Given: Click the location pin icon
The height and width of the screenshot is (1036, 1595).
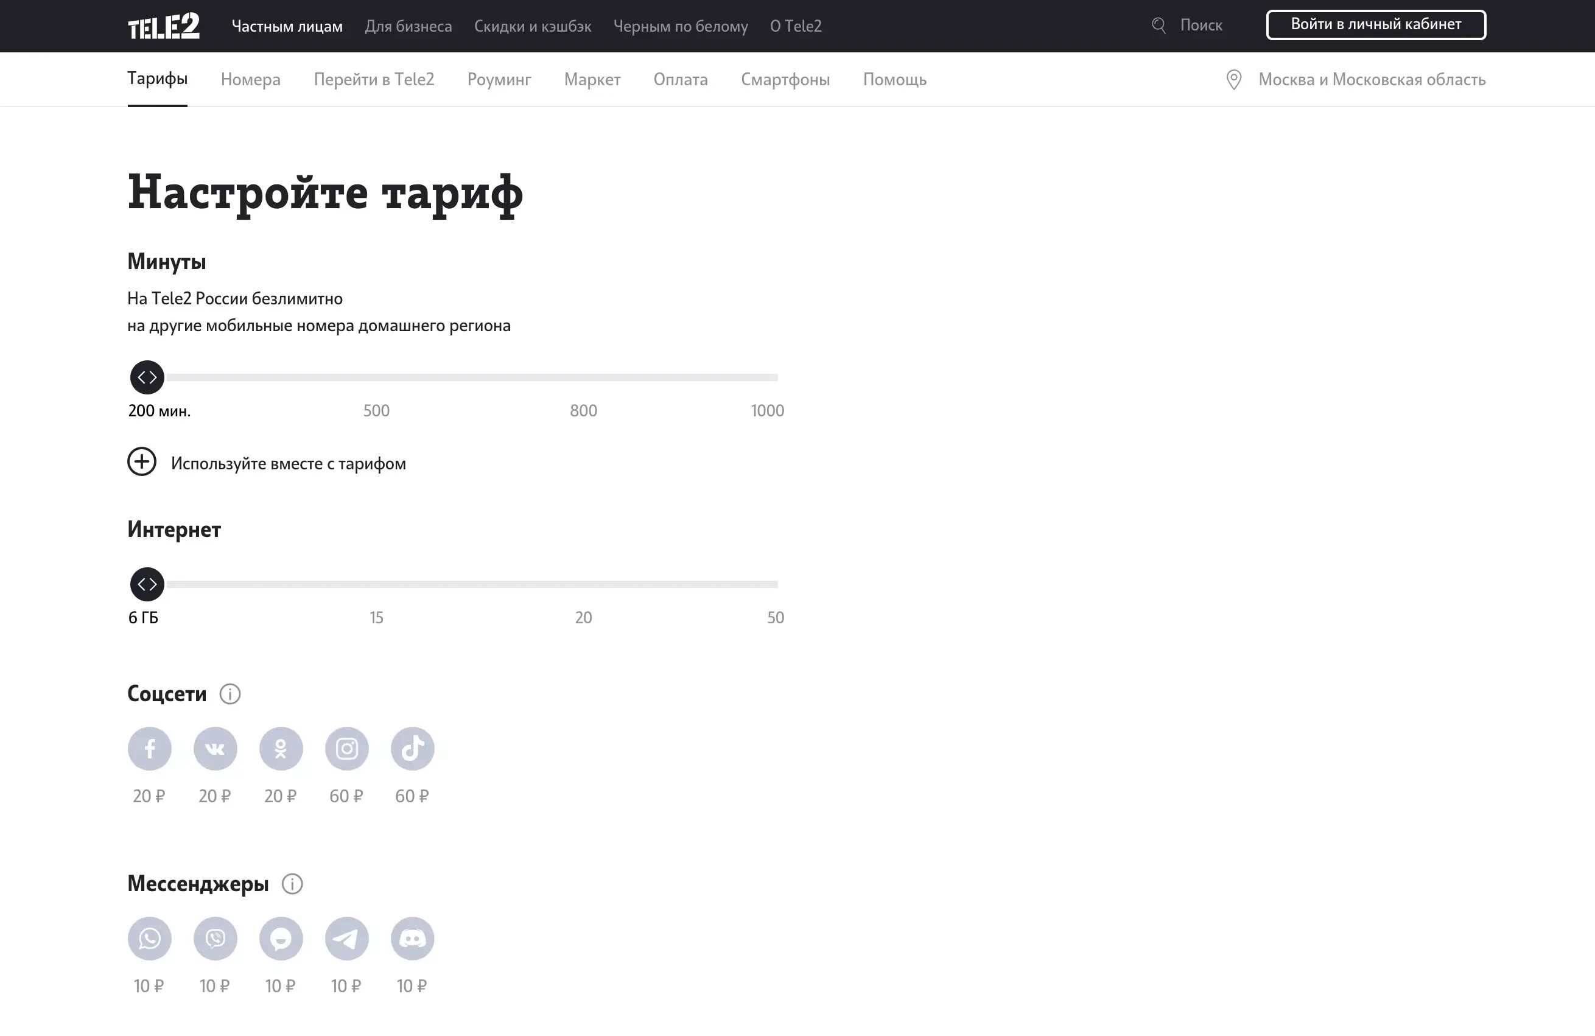Looking at the screenshot, I should click(1233, 80).
